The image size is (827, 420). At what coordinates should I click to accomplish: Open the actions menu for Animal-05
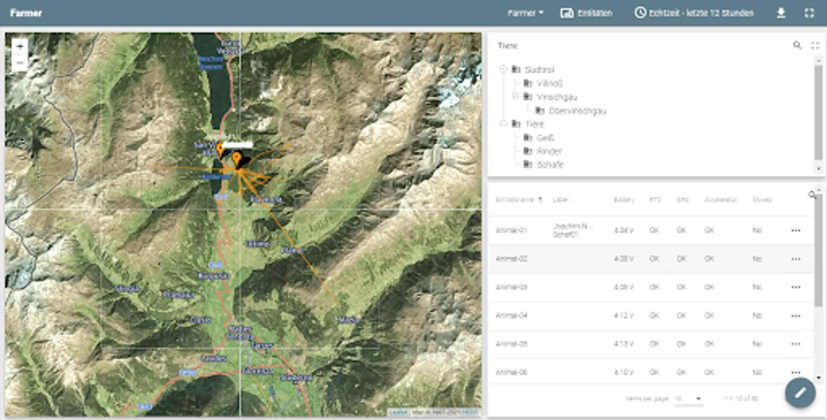tap(796, 344)
